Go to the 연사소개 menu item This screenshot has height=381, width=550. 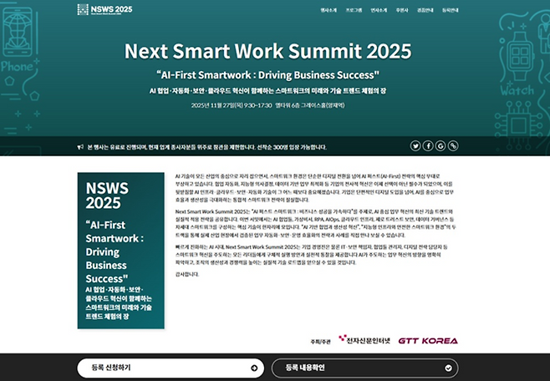click(378, 10)
